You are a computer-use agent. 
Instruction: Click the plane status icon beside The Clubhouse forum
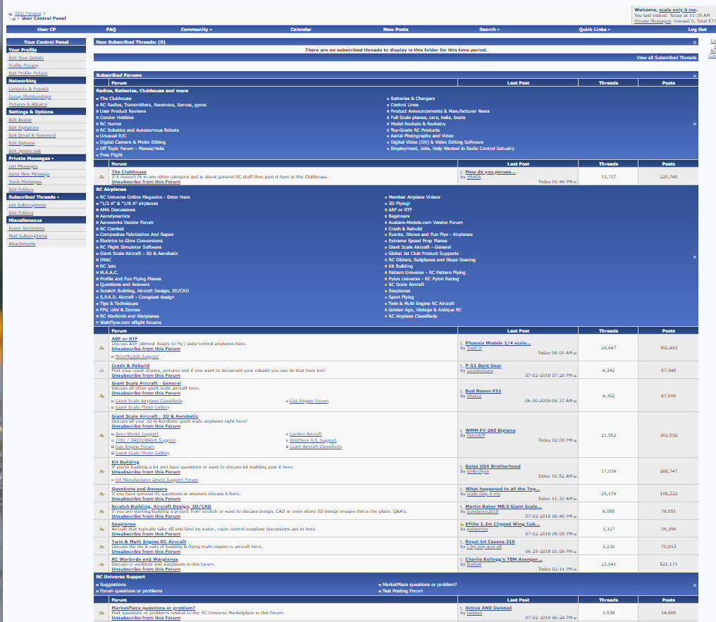(x=101, y=177)
